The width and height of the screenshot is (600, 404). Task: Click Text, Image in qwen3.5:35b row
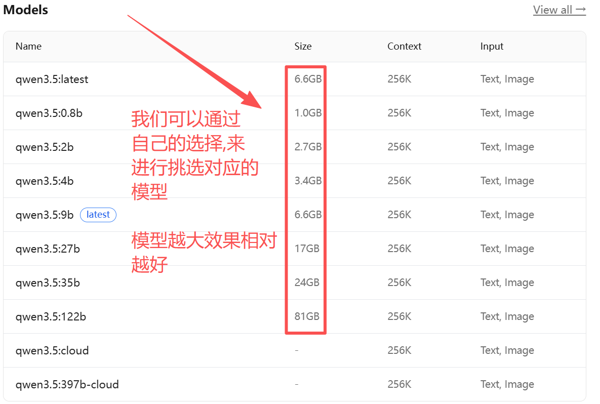[507, 282]
